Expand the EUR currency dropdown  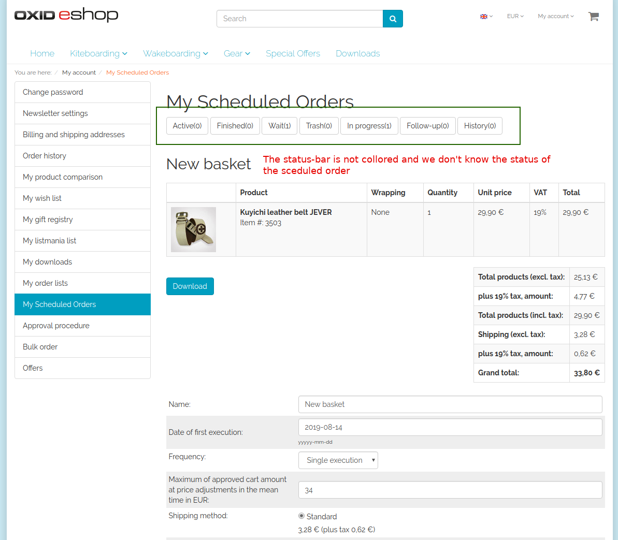[x=515, y=17]
